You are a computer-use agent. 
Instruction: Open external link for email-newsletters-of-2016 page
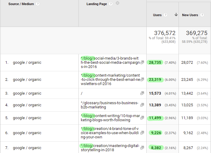[x=142, y=79]
